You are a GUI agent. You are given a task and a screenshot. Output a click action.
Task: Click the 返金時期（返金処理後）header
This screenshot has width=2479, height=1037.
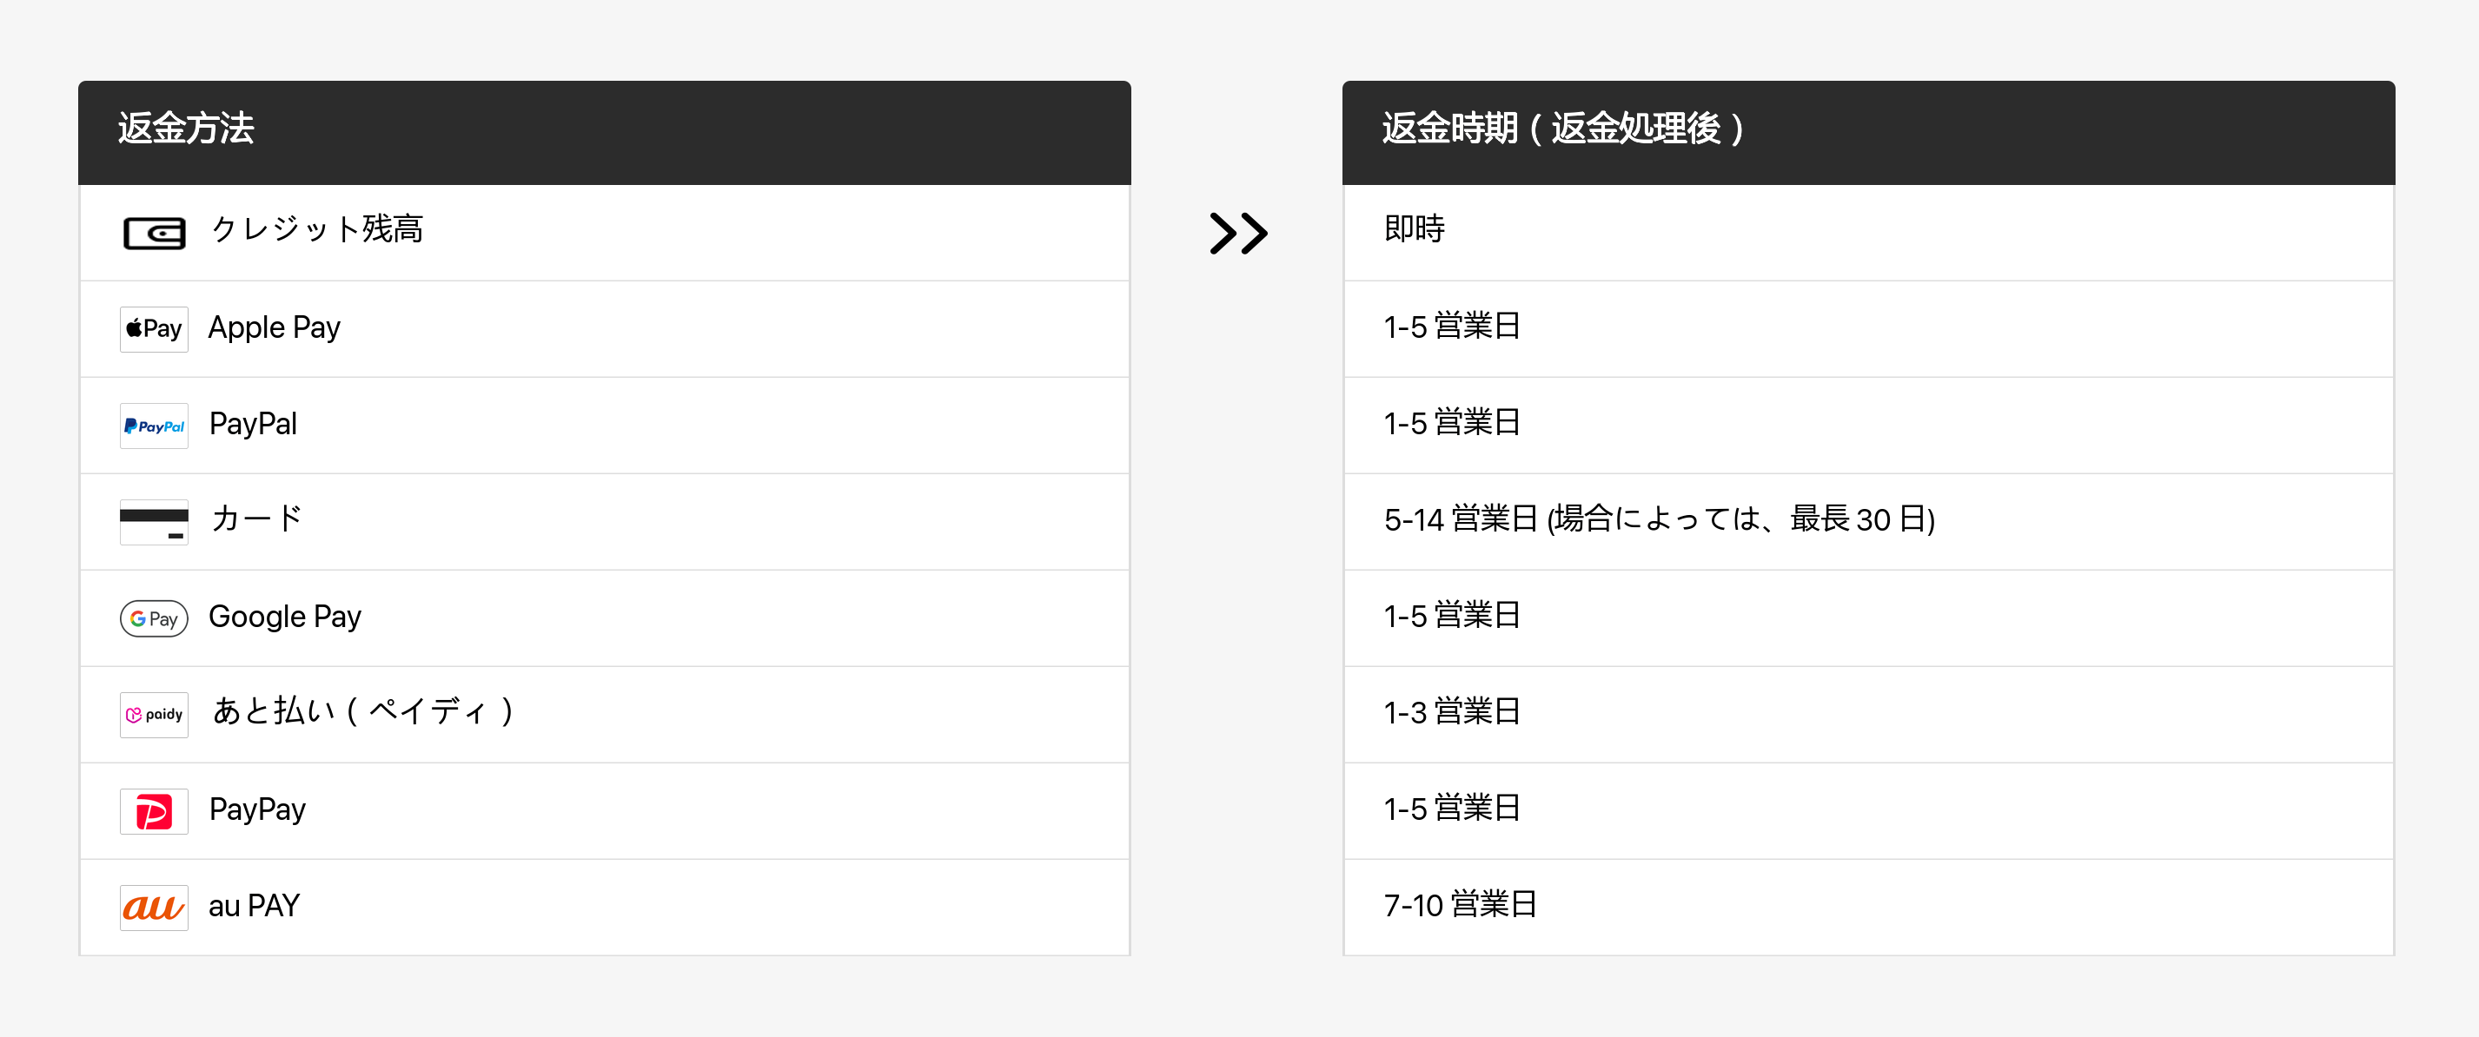[x=1562, y=128]
